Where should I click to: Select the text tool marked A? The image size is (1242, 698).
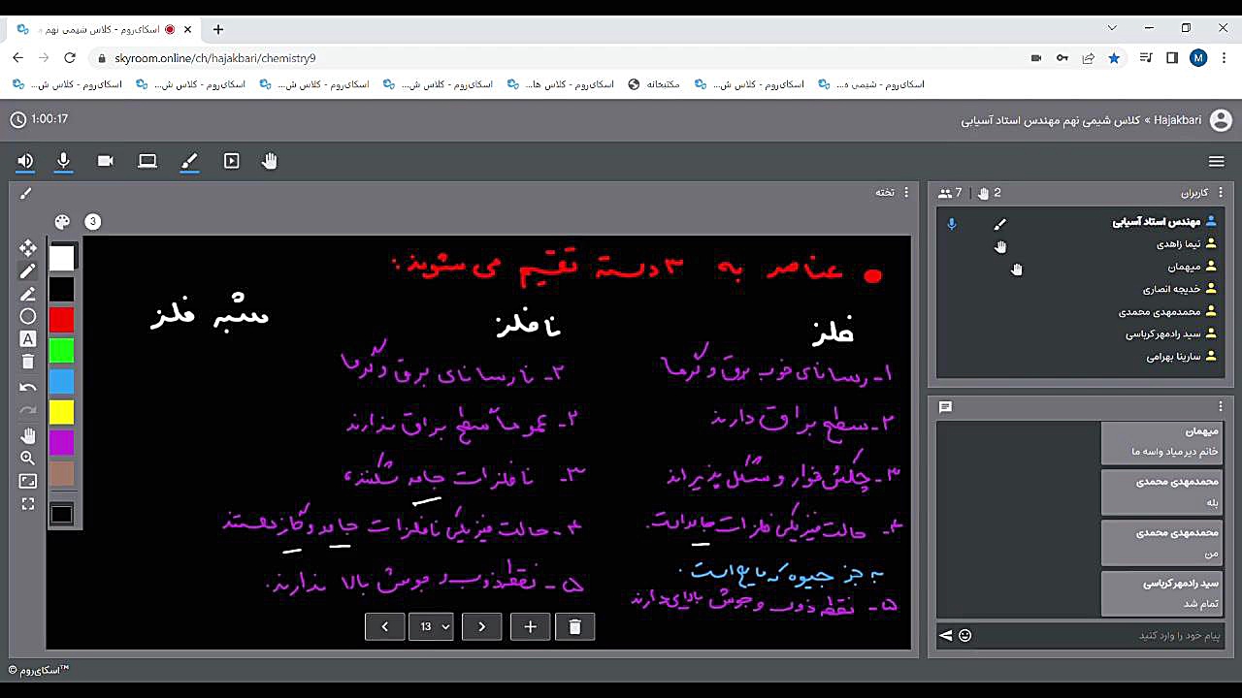28,338
